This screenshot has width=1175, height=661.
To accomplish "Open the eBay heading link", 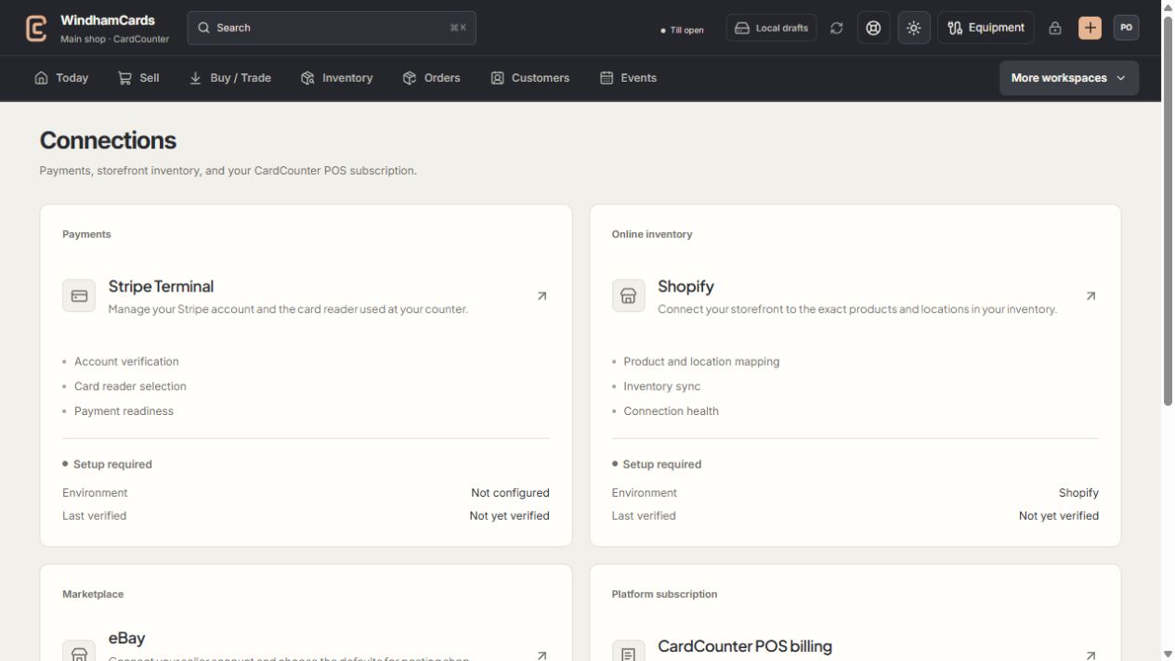I will [126, 638].
